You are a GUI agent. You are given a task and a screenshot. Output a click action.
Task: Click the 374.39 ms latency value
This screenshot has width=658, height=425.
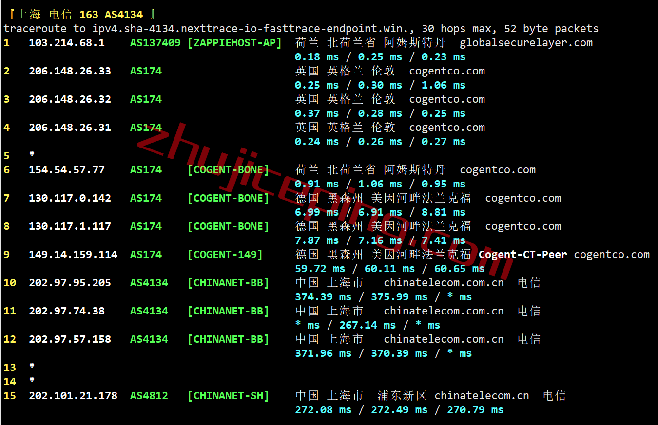pos(323,297)
